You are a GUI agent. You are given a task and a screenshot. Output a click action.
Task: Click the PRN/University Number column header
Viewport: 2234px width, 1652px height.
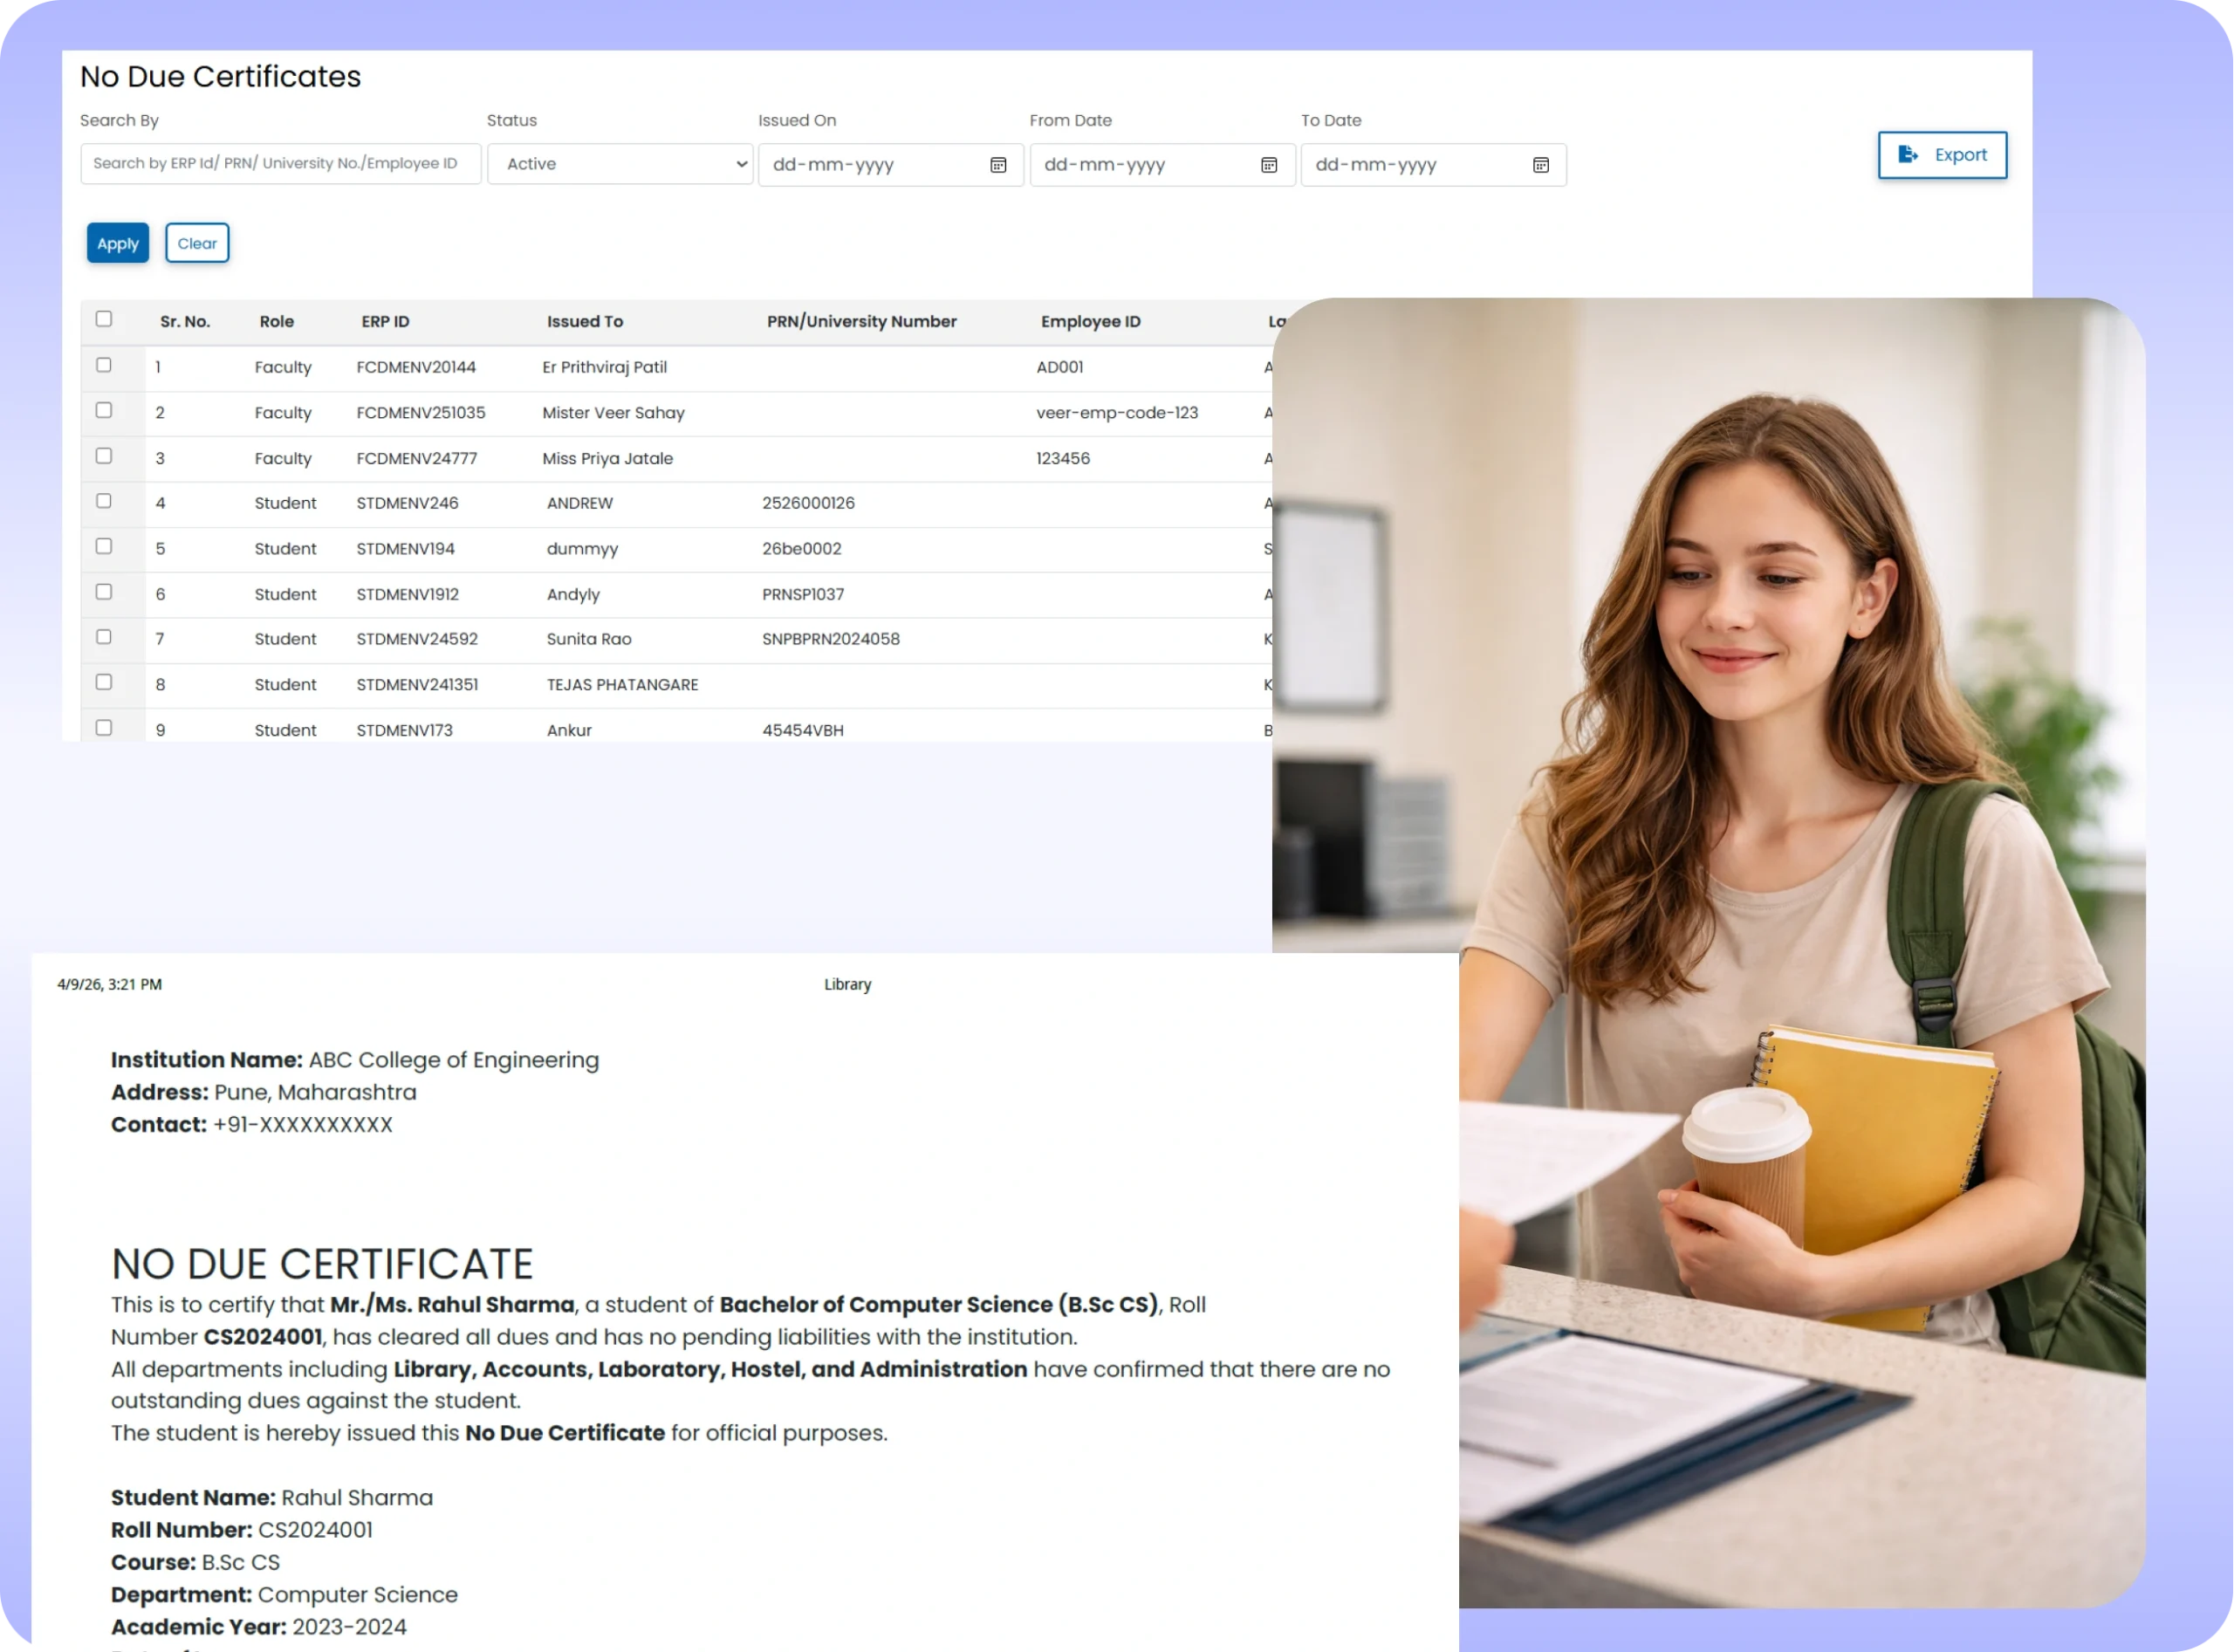click(861, 322)
